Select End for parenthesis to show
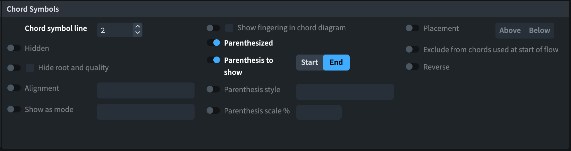The width and height of the screenshot is (571, 151). [336, 63]
